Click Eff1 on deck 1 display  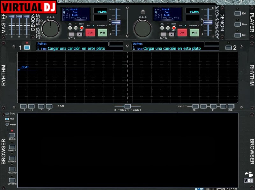[73, 18]
